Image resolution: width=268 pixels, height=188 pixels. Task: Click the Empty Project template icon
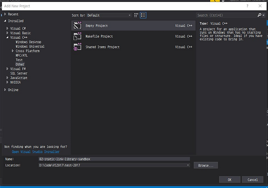click(77, 25)
